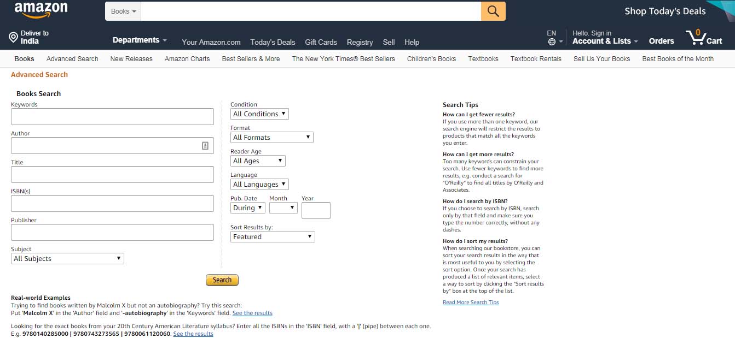Open the Books category selector in search bar
This screenshot has width=735, height=338.
(x=123, y=10)
